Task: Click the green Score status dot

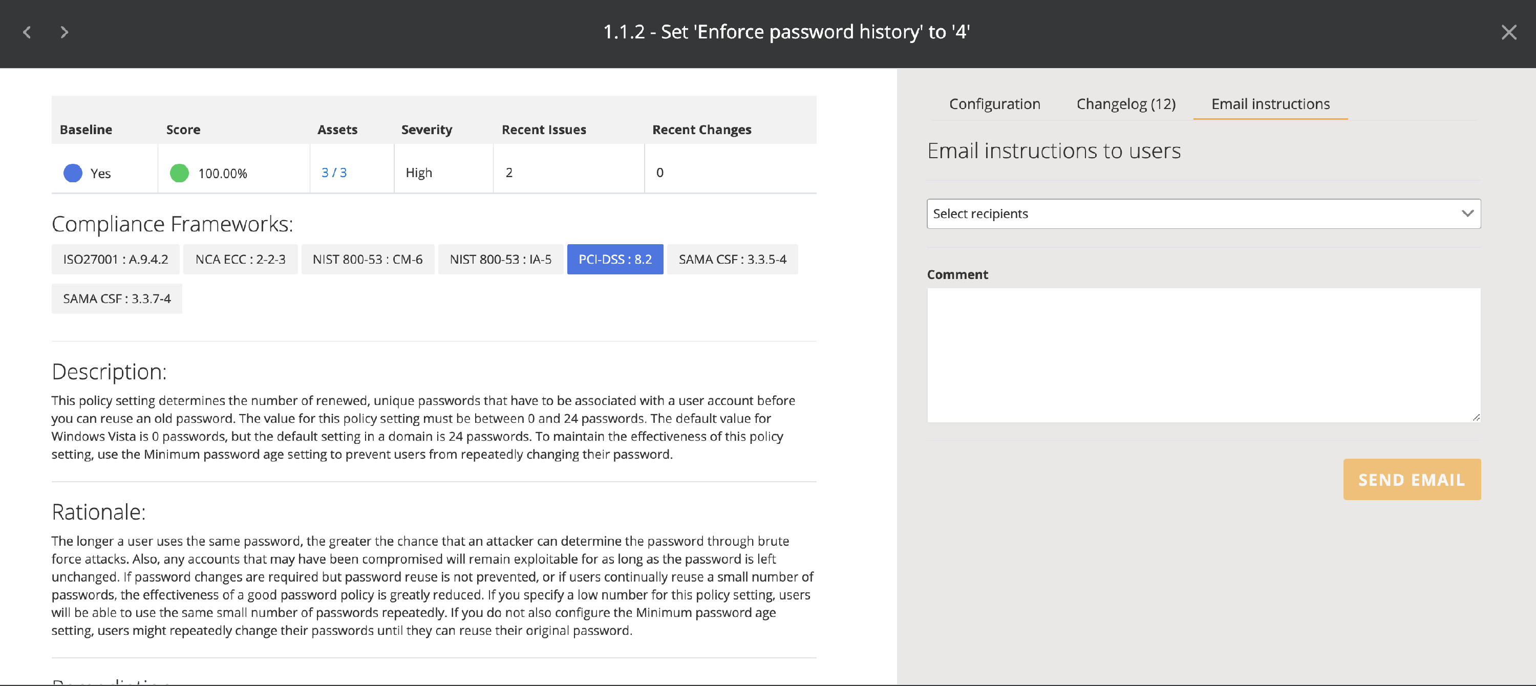Action: click(180, 173)
